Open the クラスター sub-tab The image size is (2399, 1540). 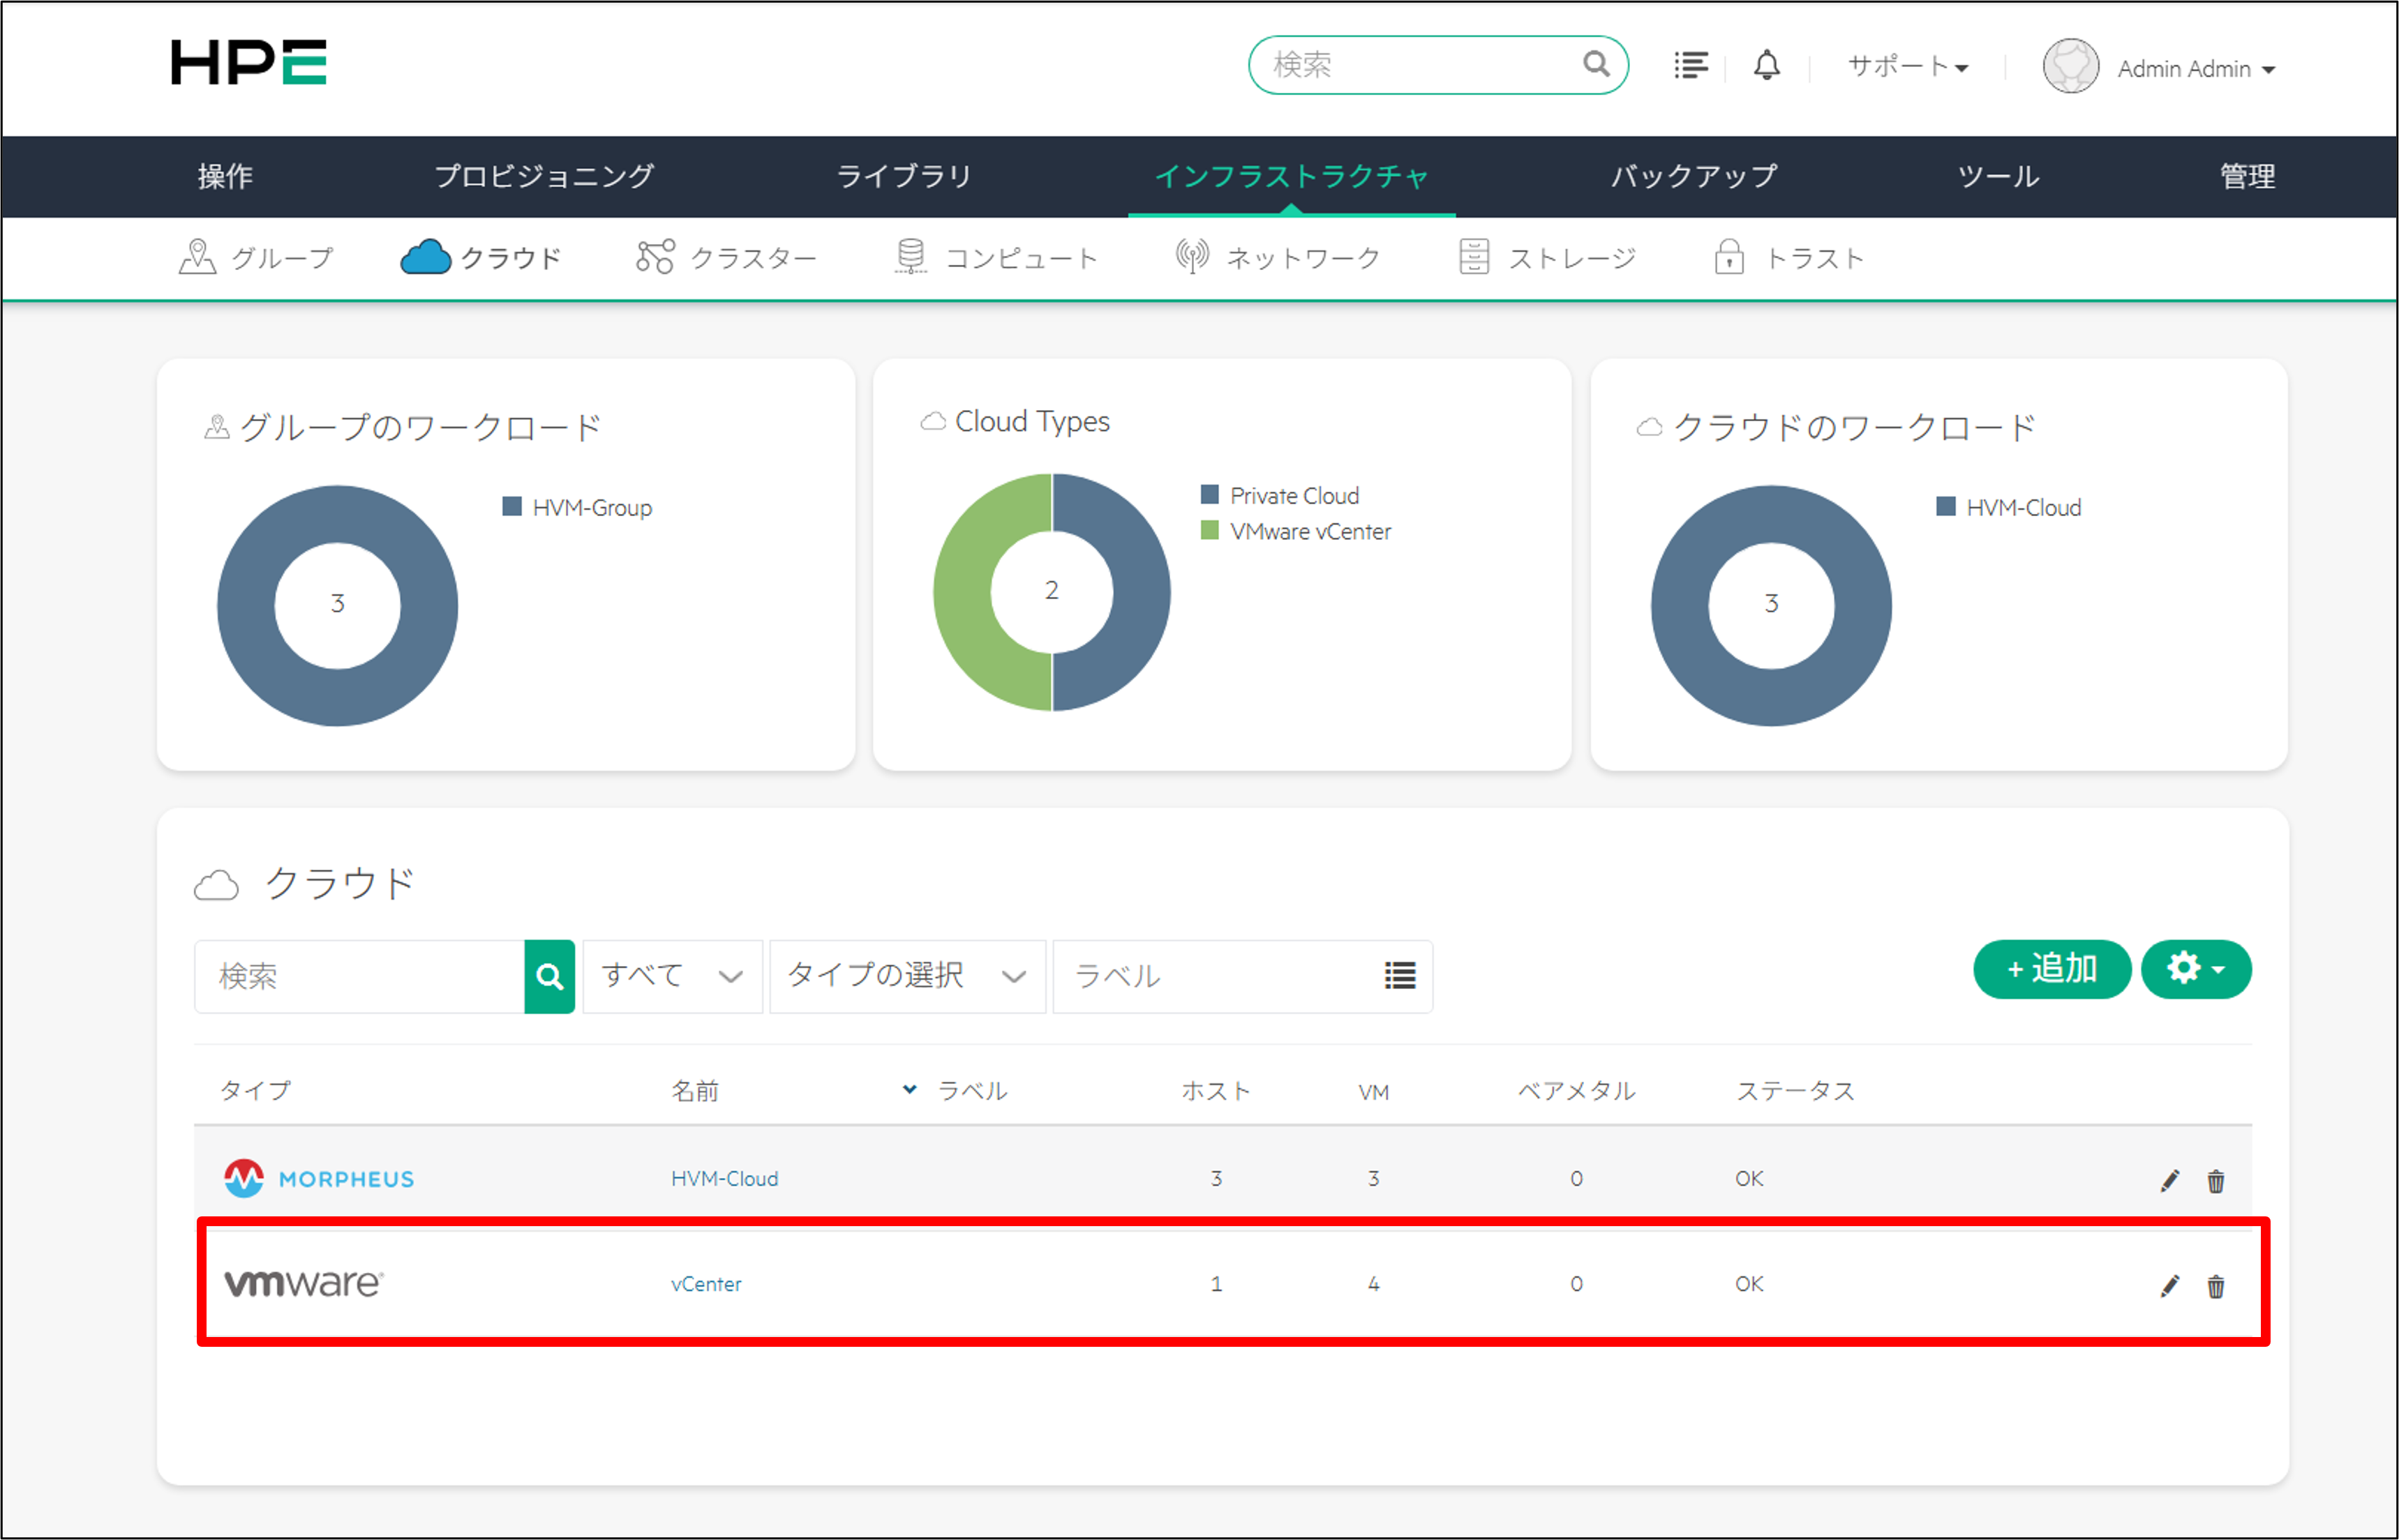(x=727, y=258)
